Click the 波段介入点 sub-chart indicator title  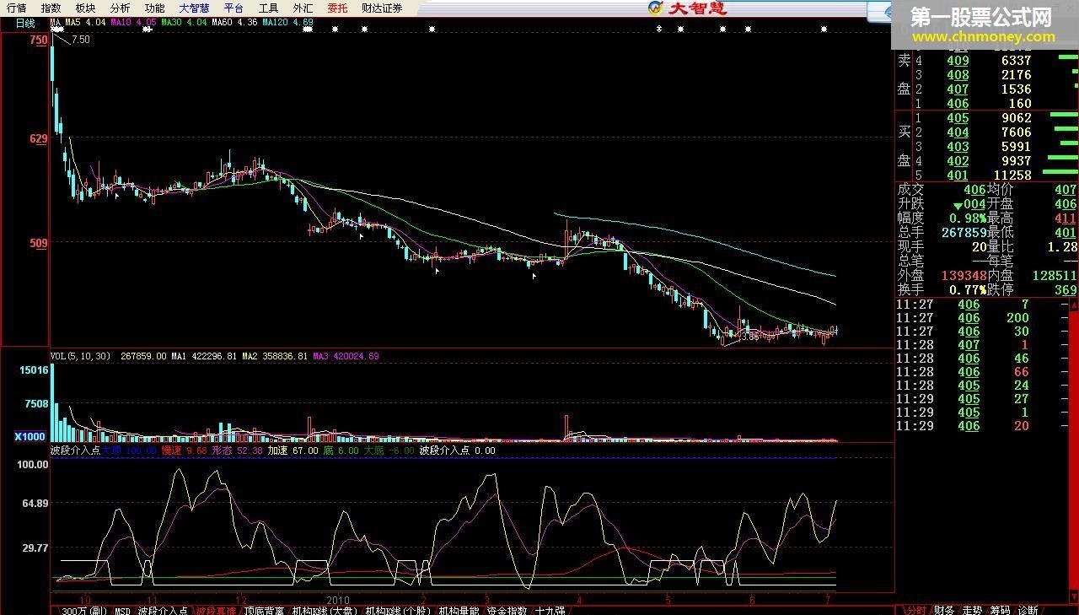[x=75, y=450]
